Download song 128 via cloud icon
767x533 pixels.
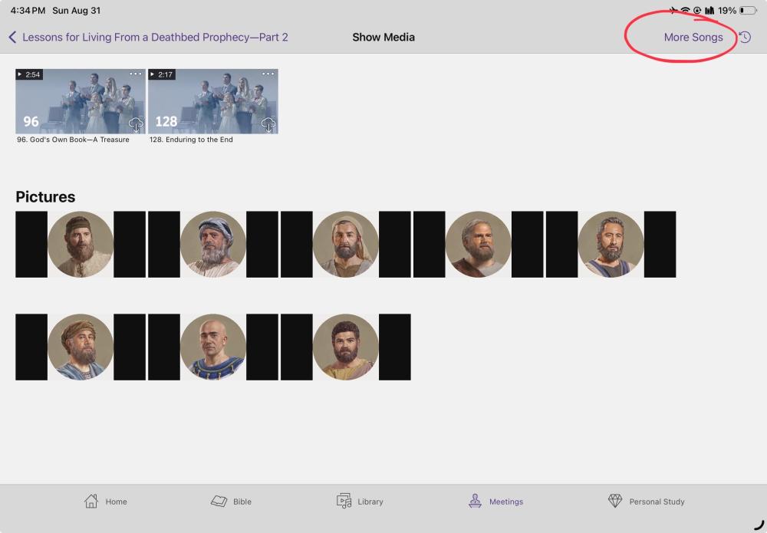[268, 124]
